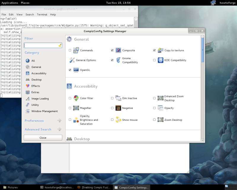The height and width of the screenshot is (190, 237).
Task: Click the Magnifier plugin icon
Action: coord(76,108)
